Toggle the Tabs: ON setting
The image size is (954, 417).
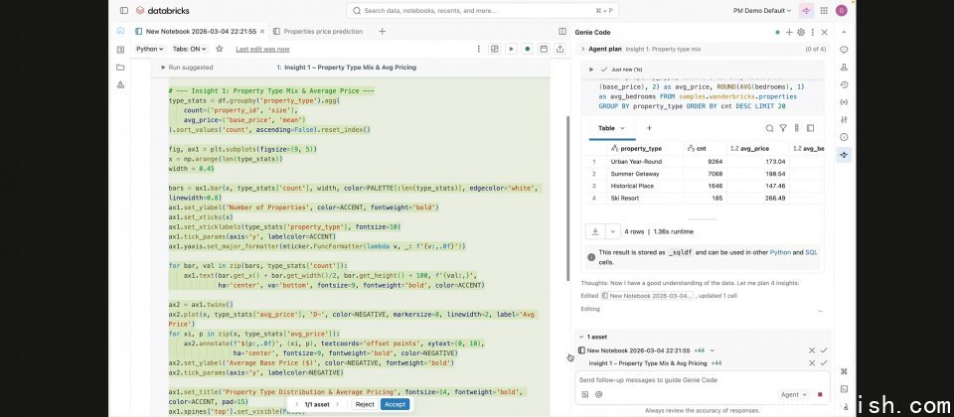(x=187, y=48)
